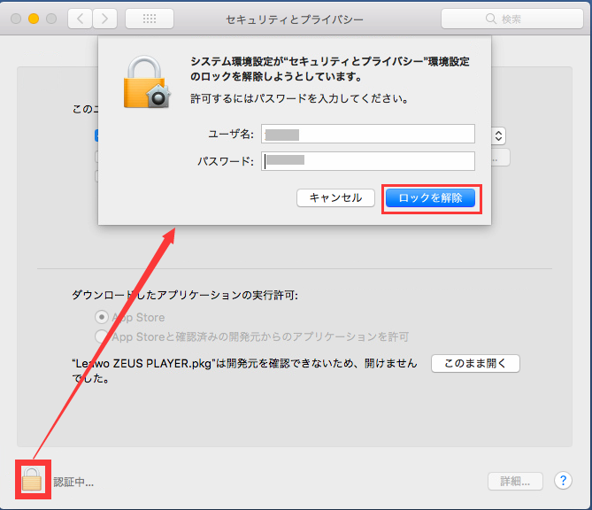Viewport: 592px width, 510px height.
Task: Go back with the left chevron button
Action: [80, 19]
